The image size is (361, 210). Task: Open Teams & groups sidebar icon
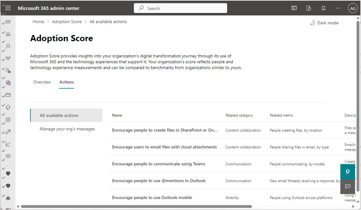(8, 58)
